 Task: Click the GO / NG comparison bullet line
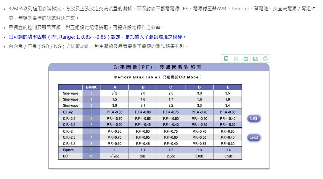click(99, 46)
